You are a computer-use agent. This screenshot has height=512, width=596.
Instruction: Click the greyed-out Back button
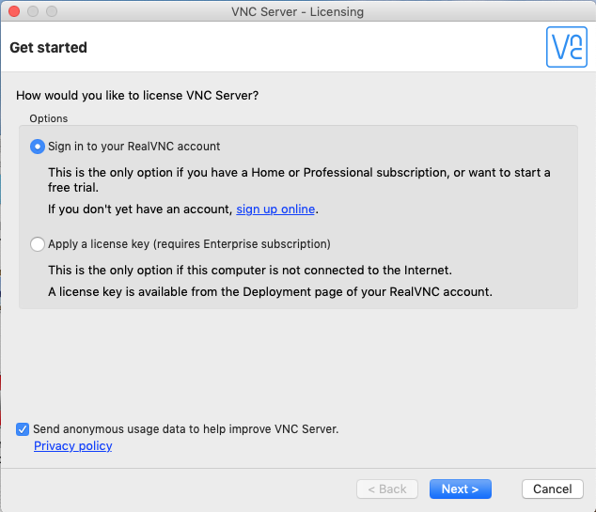point(387,489)
